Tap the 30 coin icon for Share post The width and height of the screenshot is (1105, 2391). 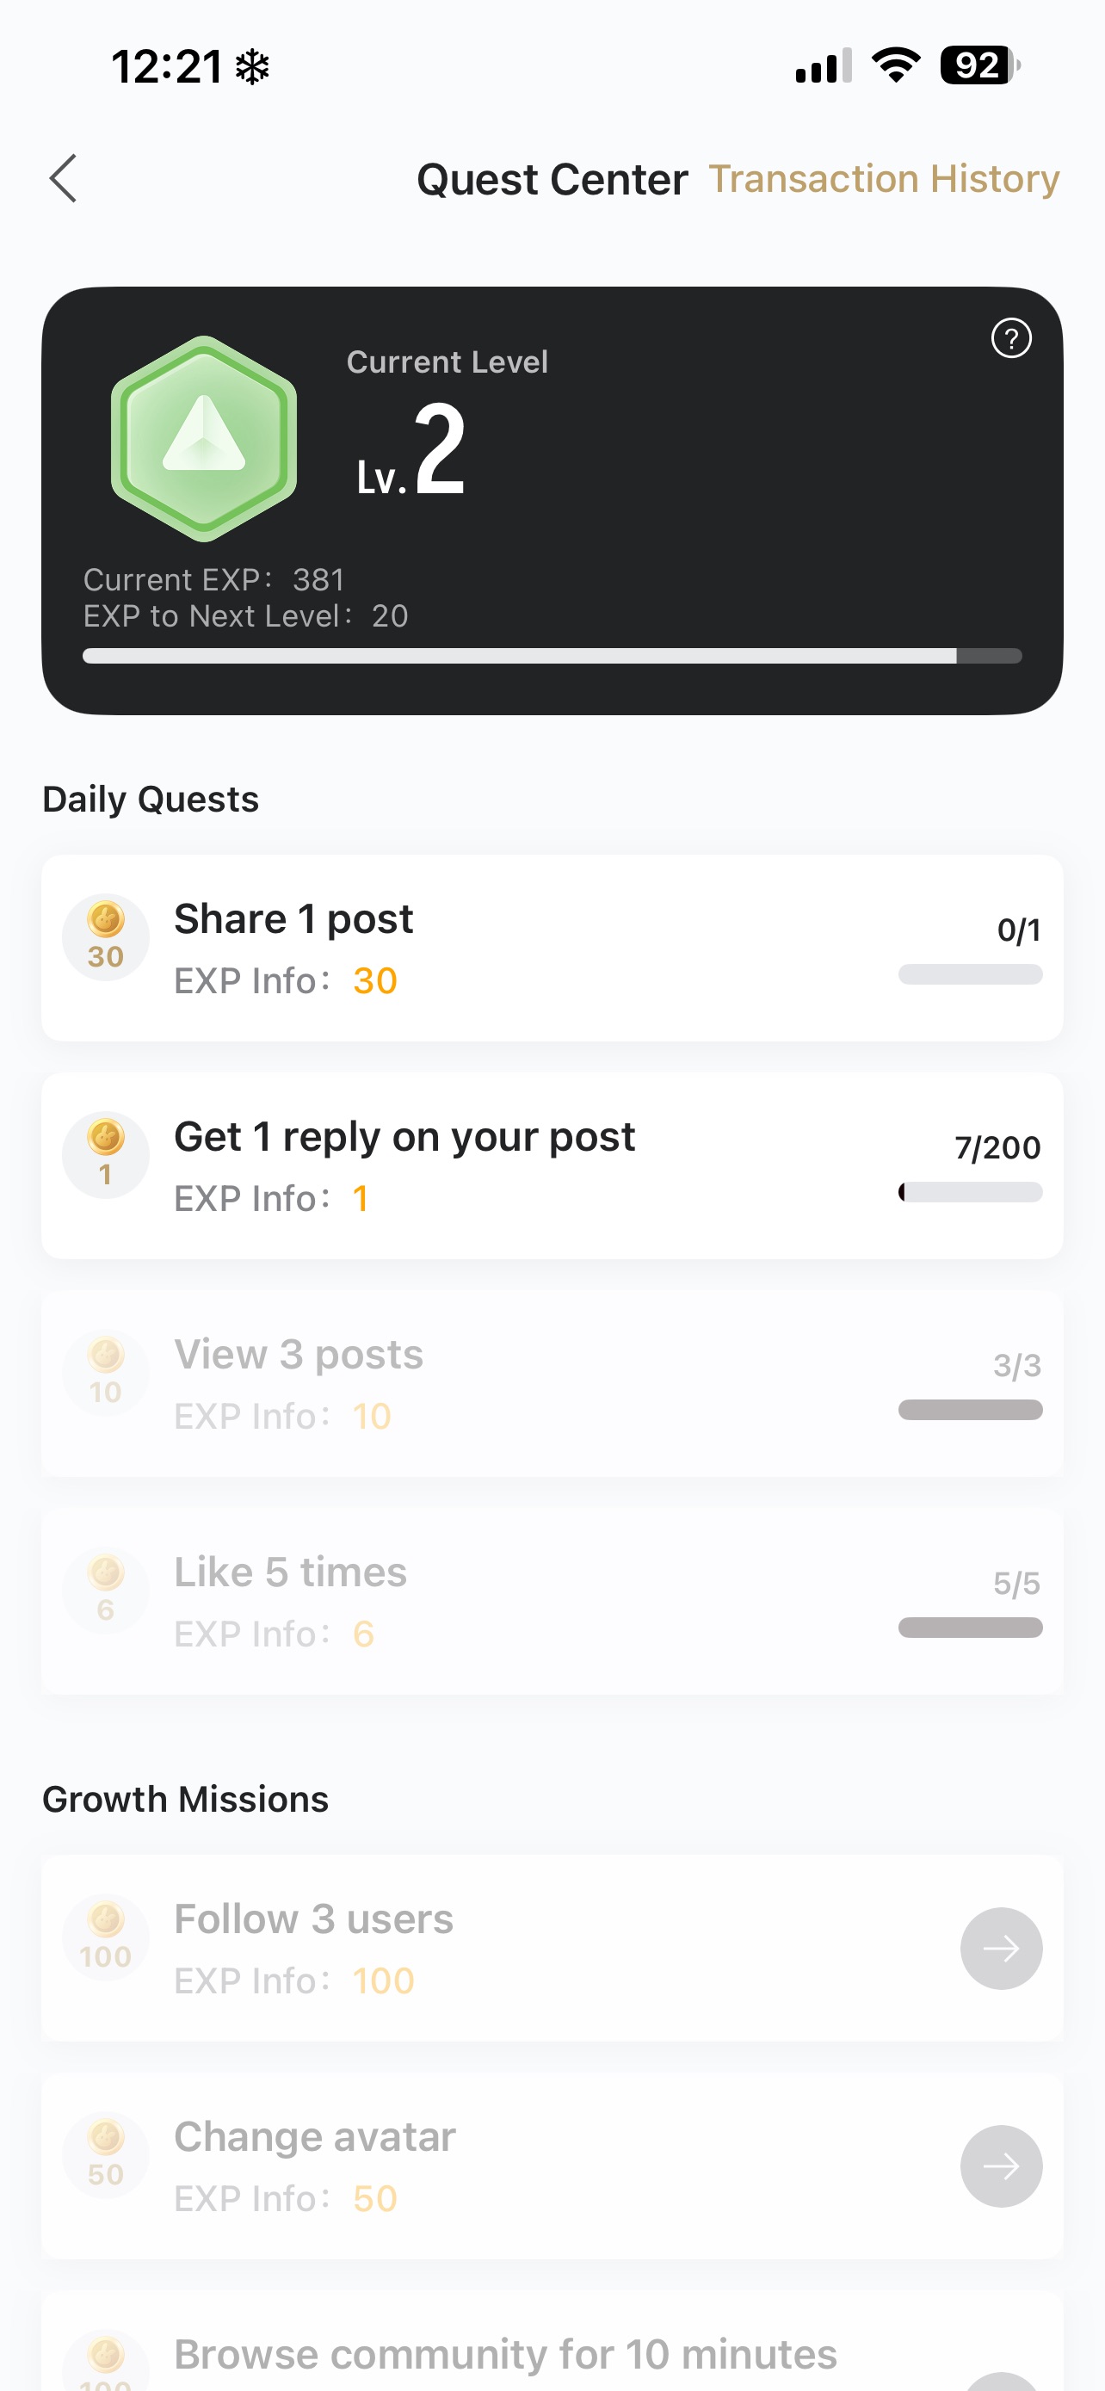(x=106, y=936)
